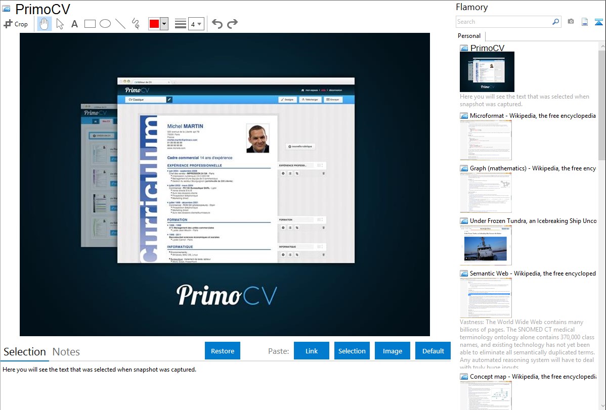Select the Graph (mathematics) thumbnail
This screenshot has height=410, width=606.
click(486, 193)
